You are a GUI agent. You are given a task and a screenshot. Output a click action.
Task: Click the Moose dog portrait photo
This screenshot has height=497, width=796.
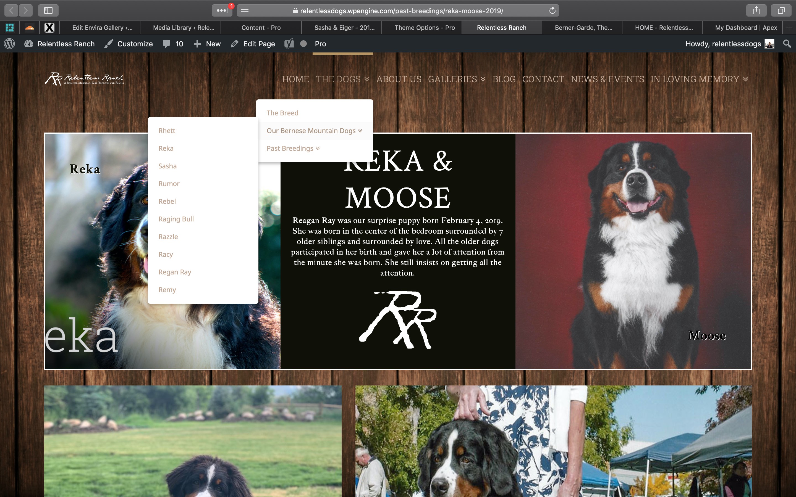pyautogui.click(x=633, y=251)
